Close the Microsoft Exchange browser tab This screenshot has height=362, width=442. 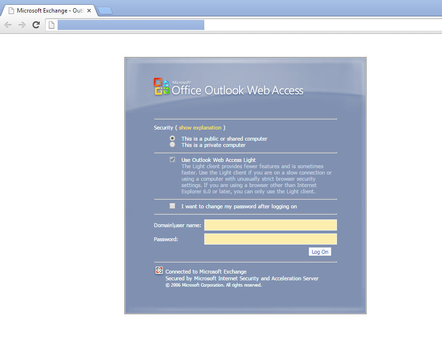(89, 11)
